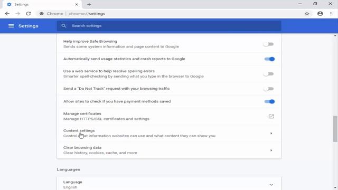Select the Settings browser tab
The image size is (338, 190).
pyautogui.click(x=42, y=5)
